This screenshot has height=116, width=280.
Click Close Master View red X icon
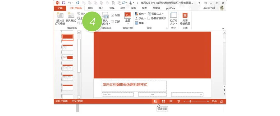coord(185,15)
